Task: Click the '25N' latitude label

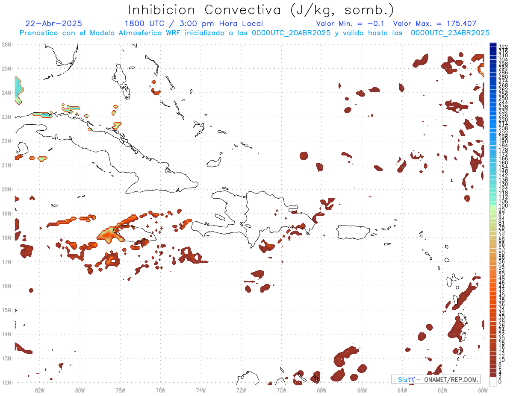Action: click(x=6, y=68)
